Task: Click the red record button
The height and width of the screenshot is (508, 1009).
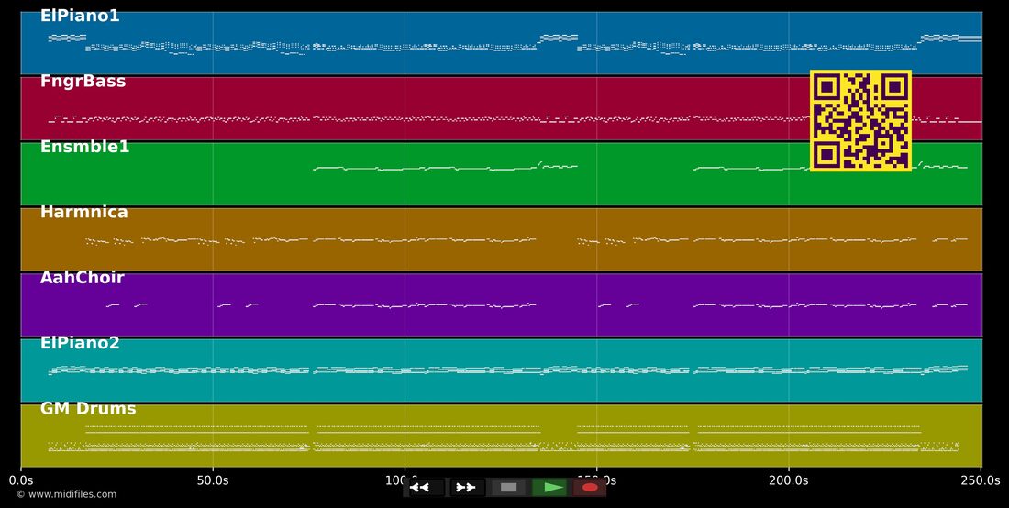Action: [x=590, y=488]
